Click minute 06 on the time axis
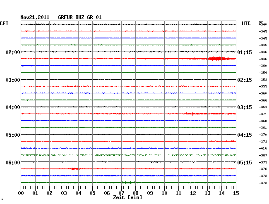This screenshot has height=204, width=269. (x=107, y=193)
